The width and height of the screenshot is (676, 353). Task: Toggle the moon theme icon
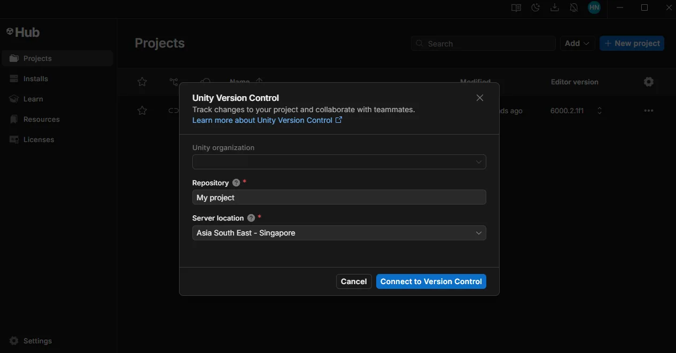tap(535, 7)
